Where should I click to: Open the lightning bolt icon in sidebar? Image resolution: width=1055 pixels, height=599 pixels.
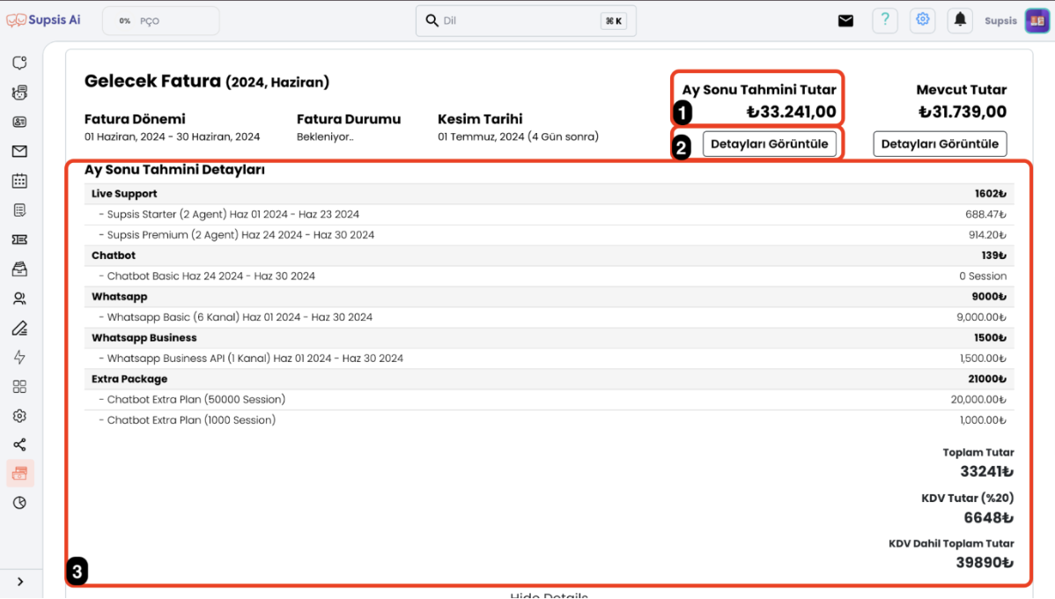[19, 358]
